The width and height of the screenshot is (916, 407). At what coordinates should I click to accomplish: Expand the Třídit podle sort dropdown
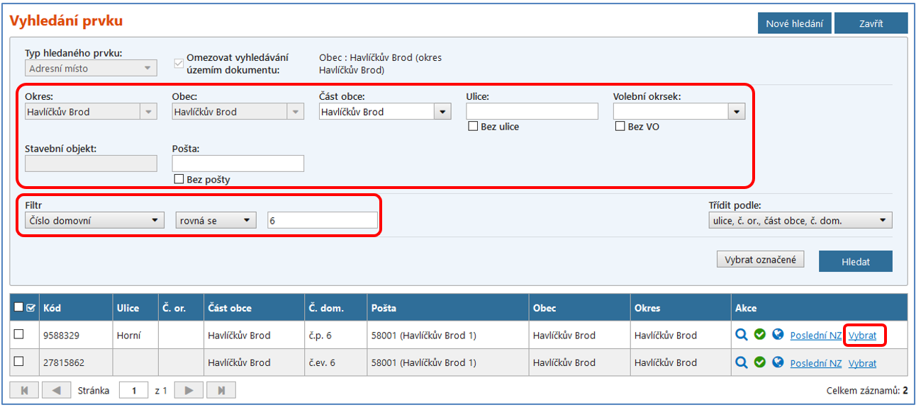tap(882, 221)
